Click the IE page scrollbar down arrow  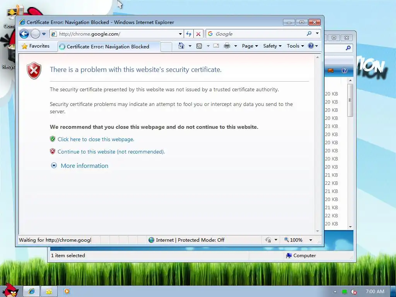point(317,231)
